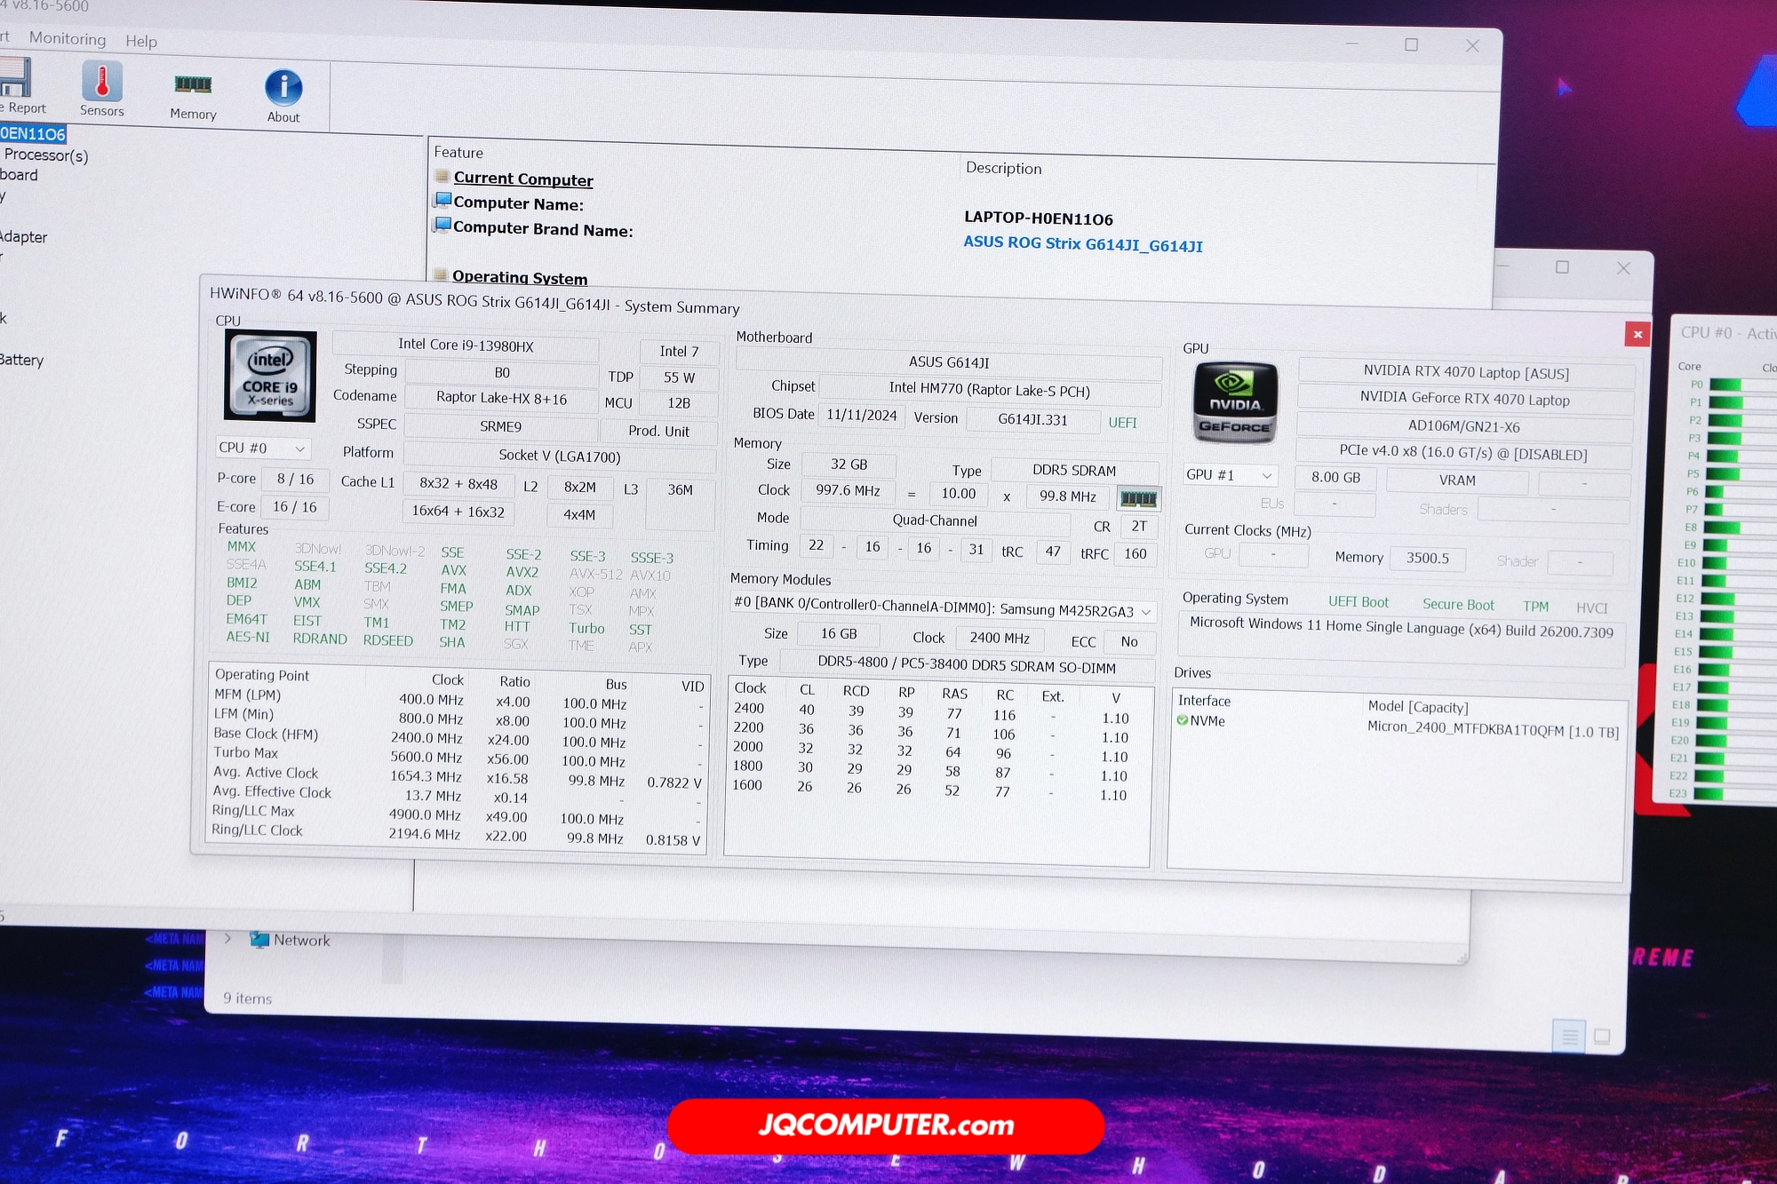The height and width of the screenshot is (1184, 1777).
Task: Click the Computer Brand Name icon
Action: [x=442, y=225]
